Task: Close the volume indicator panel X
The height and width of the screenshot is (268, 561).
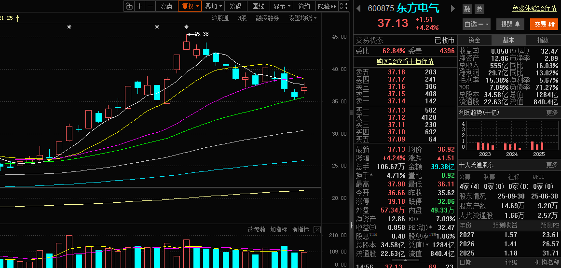Action: pos(316,230)
